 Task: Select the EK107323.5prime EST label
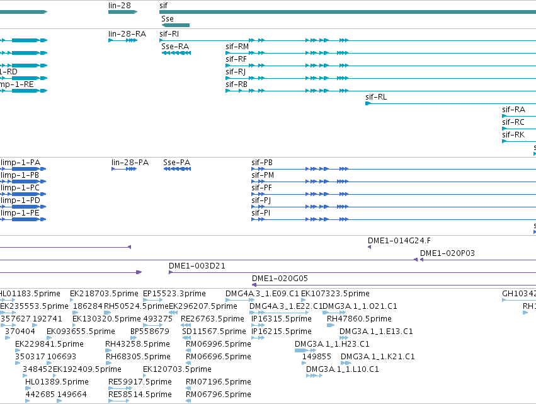point(335,294)
